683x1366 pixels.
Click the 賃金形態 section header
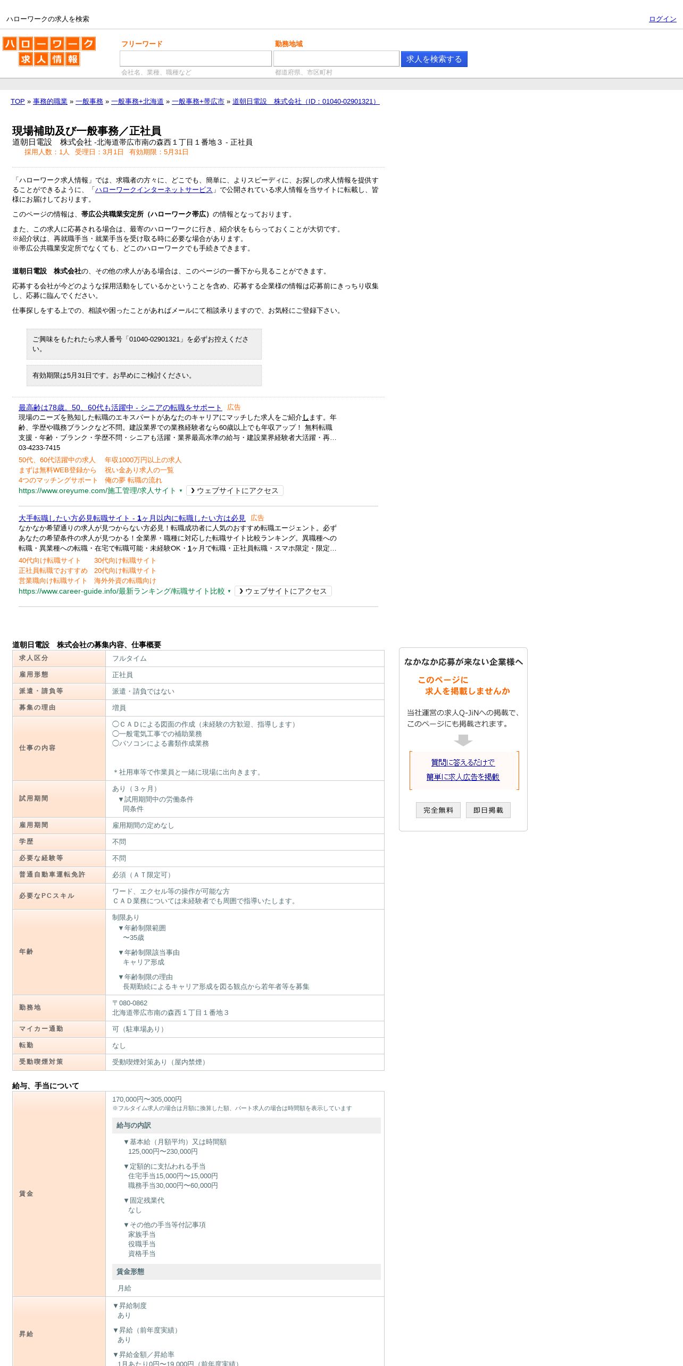click(246, 1272)
